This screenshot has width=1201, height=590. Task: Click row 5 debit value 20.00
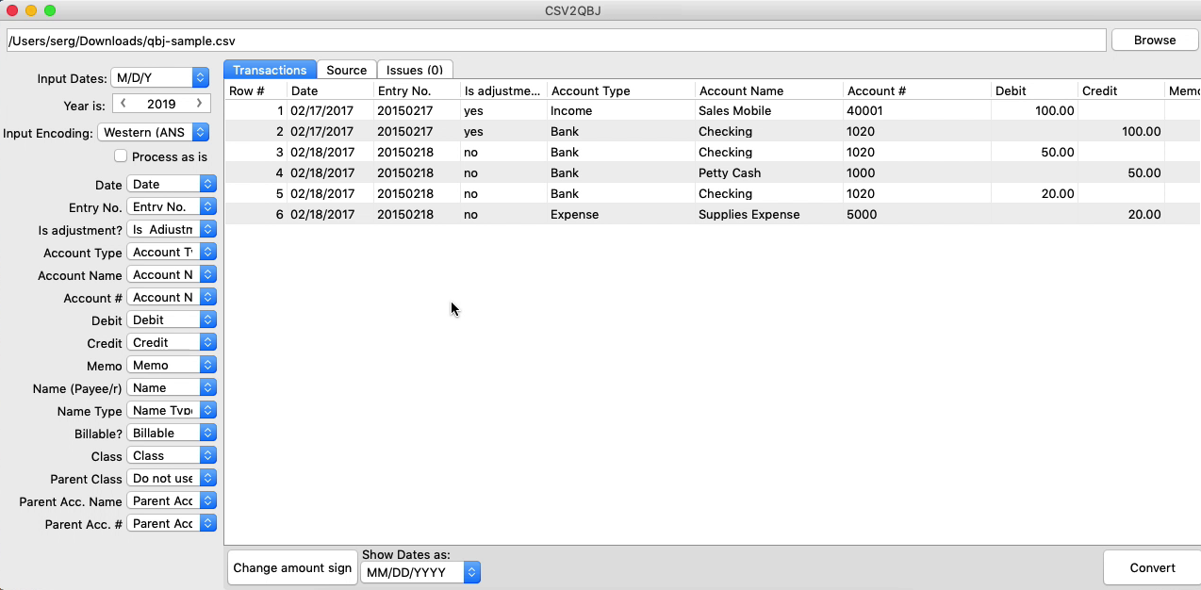click(1034, 193)
